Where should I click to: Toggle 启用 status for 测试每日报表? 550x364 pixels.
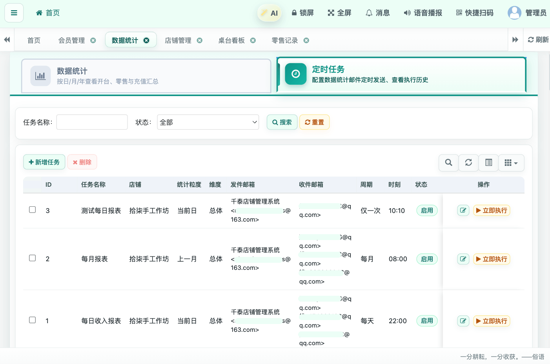pos(427,211)
